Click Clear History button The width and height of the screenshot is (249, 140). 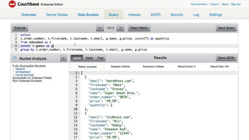point(139,28)
